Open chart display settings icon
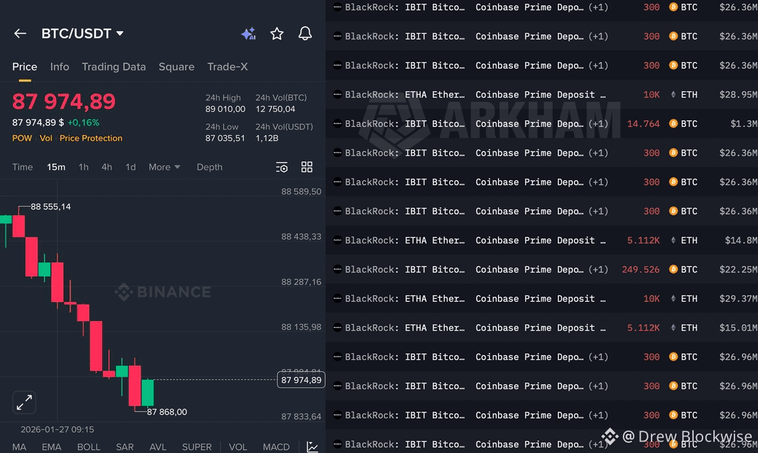This screenshot has height=453, width=758. click(x=282, y=167)
